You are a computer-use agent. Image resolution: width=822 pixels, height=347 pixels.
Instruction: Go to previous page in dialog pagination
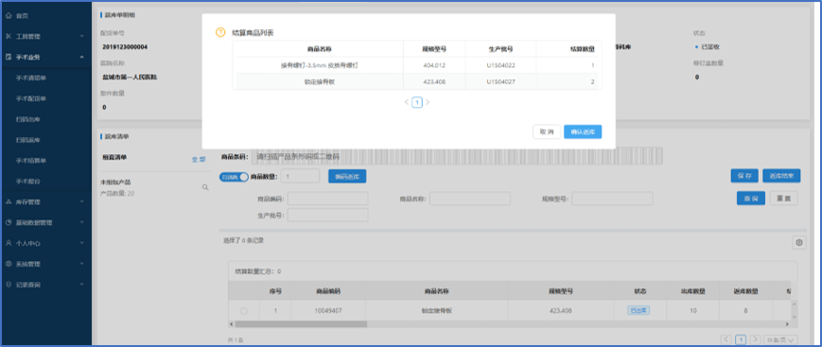tap(407, 103)
